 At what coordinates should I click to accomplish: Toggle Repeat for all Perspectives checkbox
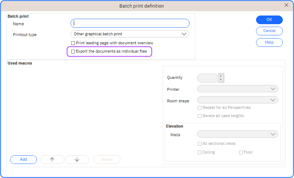[x=200, y=107]
